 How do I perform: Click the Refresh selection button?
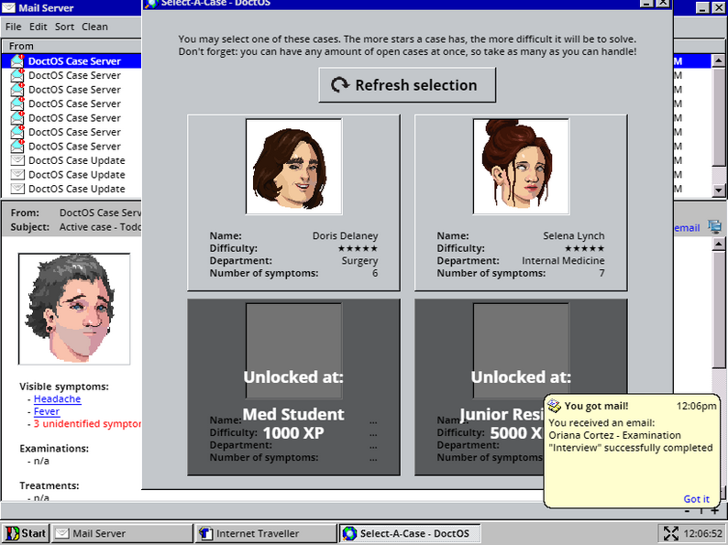pos(407,85)
